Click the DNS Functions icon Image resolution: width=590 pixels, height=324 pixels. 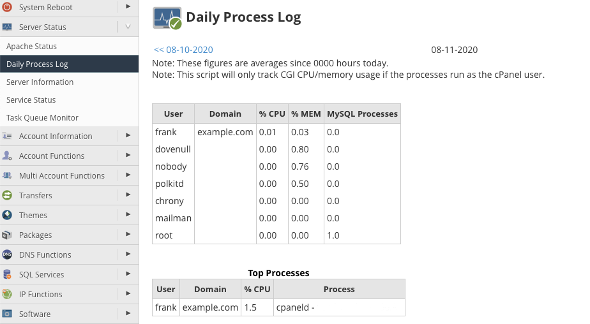pos(7,254)
